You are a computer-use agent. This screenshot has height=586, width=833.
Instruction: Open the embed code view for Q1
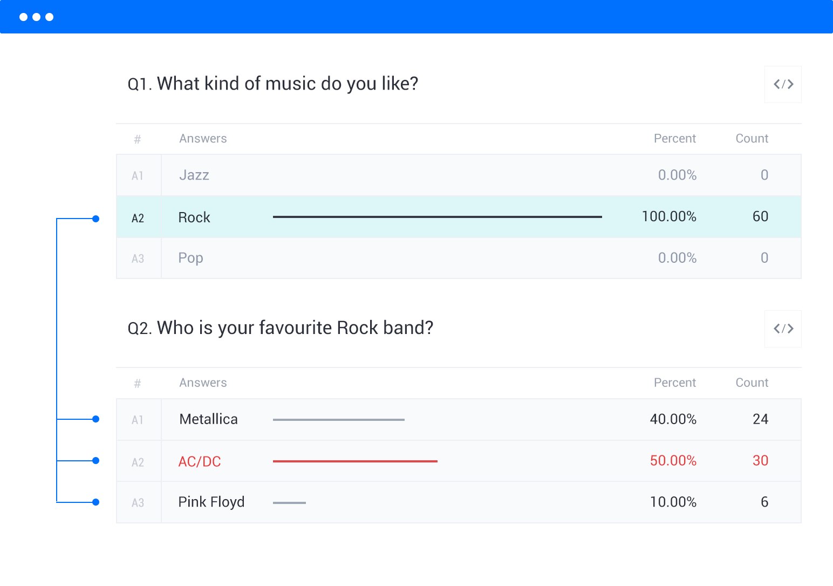pos(783,84)
